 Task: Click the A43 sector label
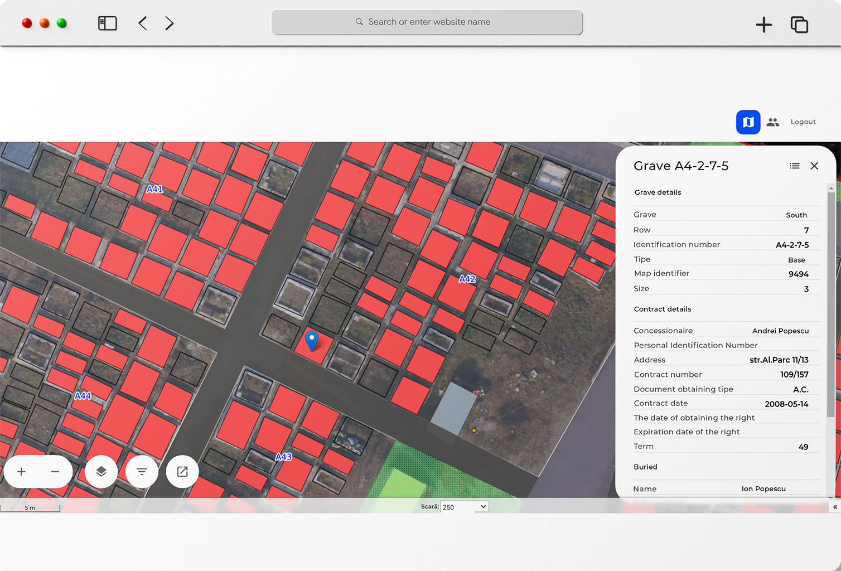[283, 457]
